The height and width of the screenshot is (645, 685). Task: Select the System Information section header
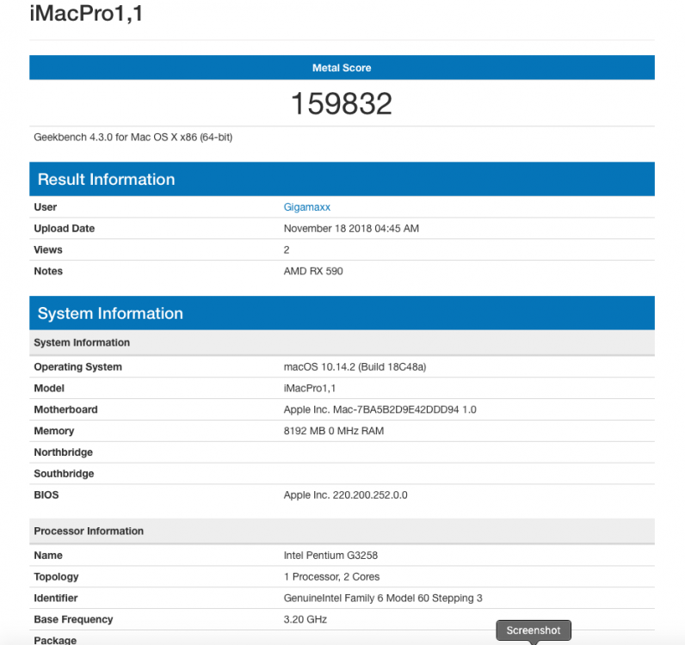[342, 313]
